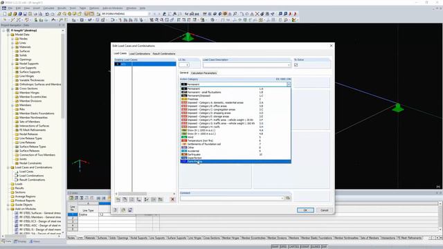Viewport: 443px width, 249px height.
Task: Open the Calculate menu
Action: [48, 8]
